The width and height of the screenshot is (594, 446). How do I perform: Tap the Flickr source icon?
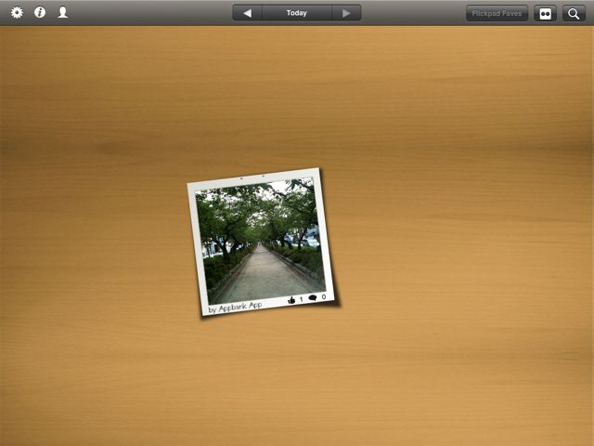click(x=545, y=13)
